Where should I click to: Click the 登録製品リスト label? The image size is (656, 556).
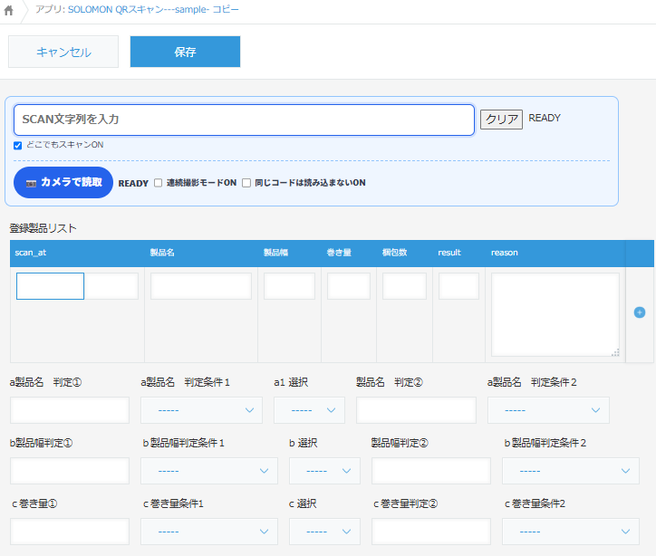(x=43, y=228)
